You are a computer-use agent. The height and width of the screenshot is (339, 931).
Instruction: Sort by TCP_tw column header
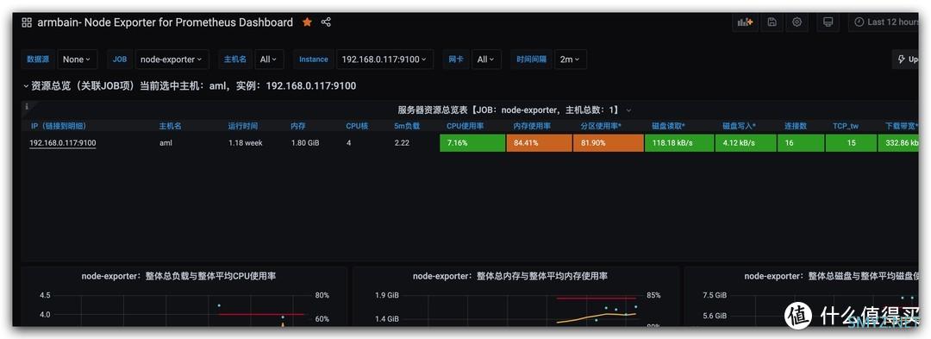846,126
